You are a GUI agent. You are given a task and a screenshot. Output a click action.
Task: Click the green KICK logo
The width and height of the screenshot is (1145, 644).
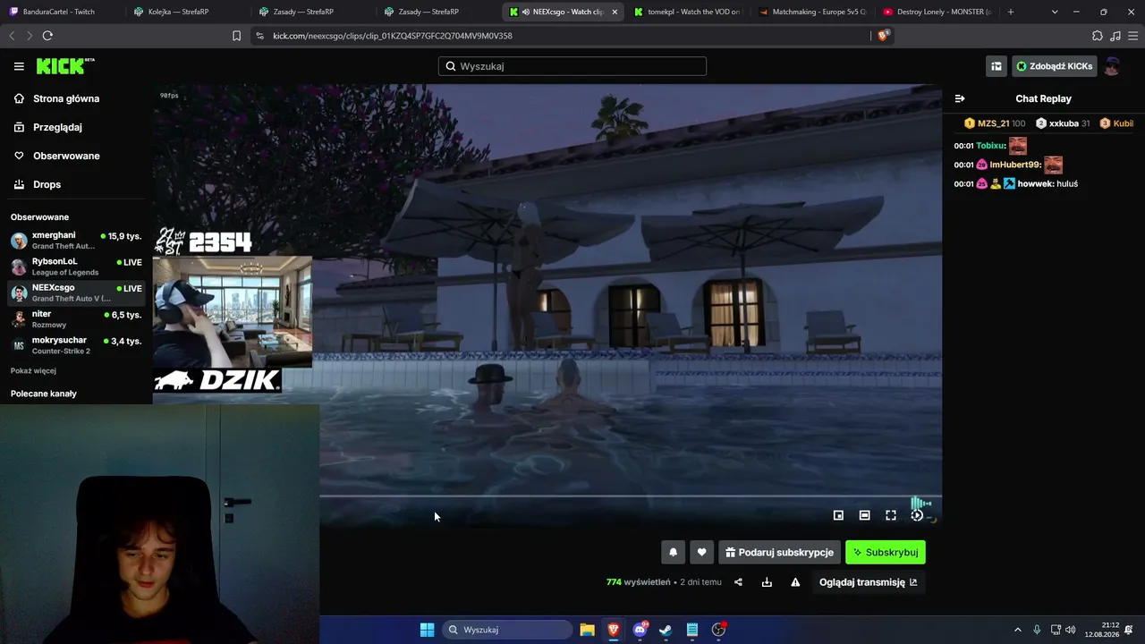pyautogui.click(x=65, y=66)
